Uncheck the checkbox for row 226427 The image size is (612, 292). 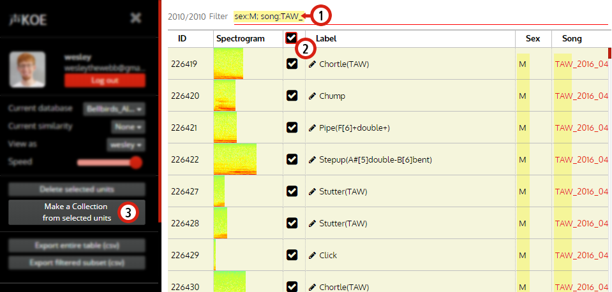coord(292,191)
